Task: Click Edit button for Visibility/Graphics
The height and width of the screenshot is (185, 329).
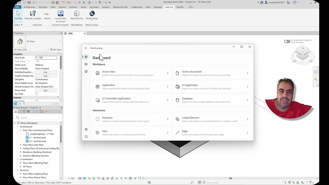Action: [46, 72]
